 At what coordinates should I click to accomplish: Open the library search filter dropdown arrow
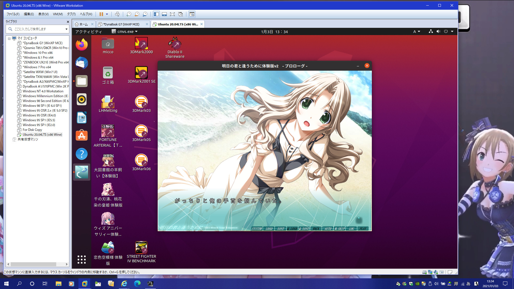click(x=66, y=29)
